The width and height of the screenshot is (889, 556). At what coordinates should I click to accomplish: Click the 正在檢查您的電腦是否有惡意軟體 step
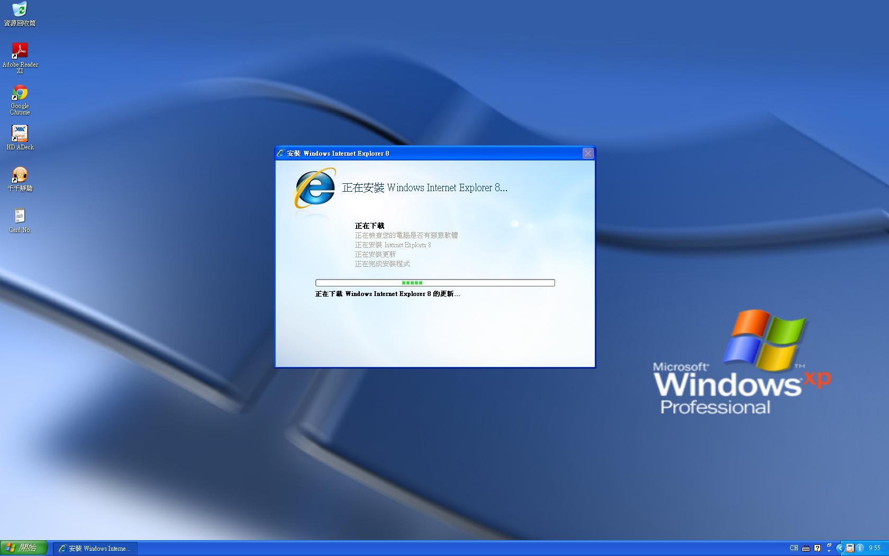point(406,235)
